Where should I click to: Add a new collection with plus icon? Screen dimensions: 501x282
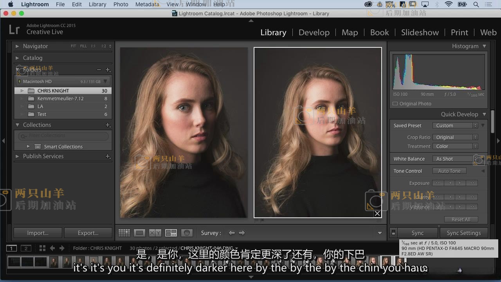pos(108,125)
